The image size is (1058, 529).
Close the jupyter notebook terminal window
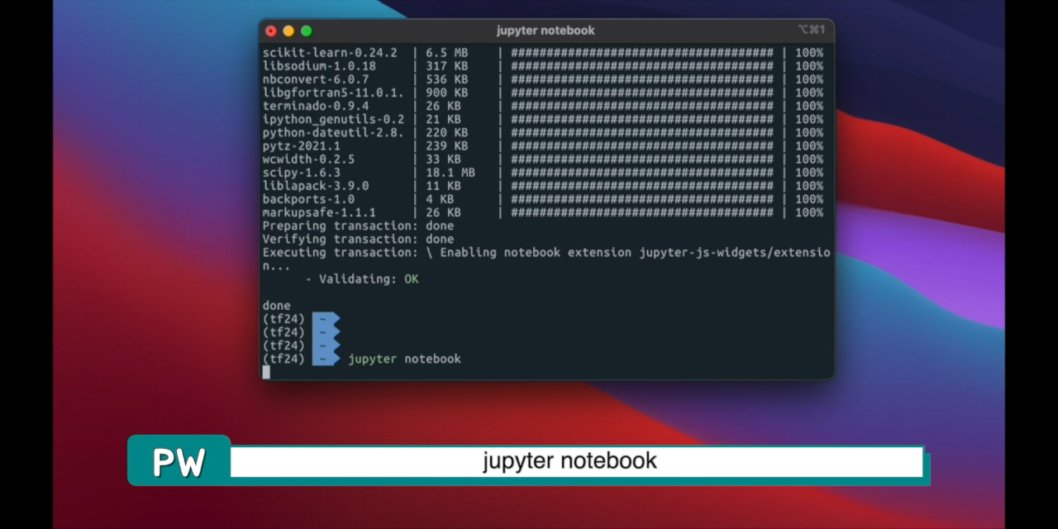270,31
